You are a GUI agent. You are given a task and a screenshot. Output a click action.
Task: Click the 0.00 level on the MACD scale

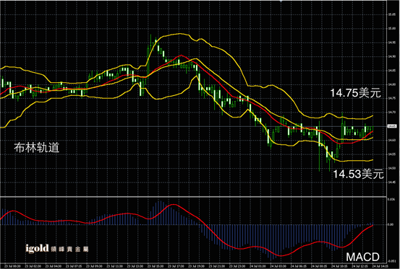click(x=391, y=224)
